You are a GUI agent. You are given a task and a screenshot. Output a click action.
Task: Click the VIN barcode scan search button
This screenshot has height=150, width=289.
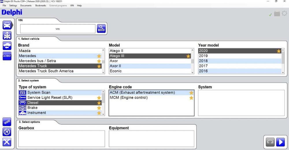[x=101, y=29]
